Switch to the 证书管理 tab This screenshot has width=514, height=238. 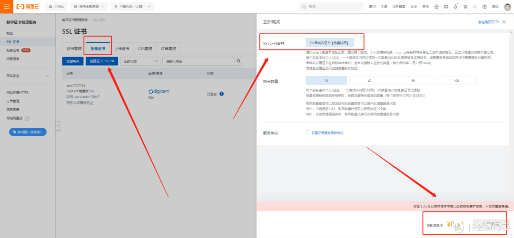coord(74,49)
